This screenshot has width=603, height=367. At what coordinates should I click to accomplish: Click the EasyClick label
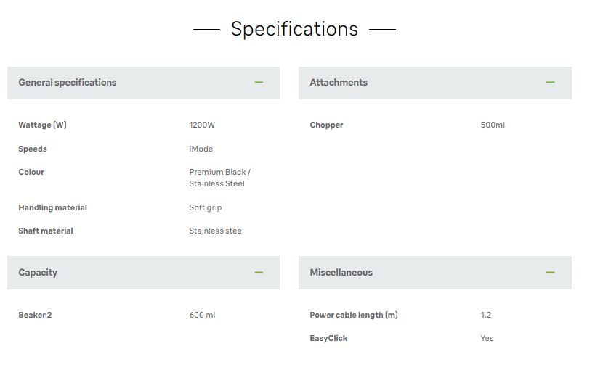pos(328,338)
